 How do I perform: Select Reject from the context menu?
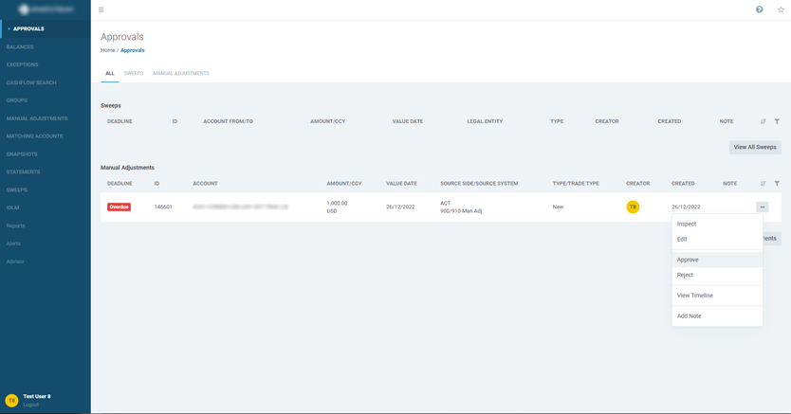pyautogui.click(x=685, y=275)
